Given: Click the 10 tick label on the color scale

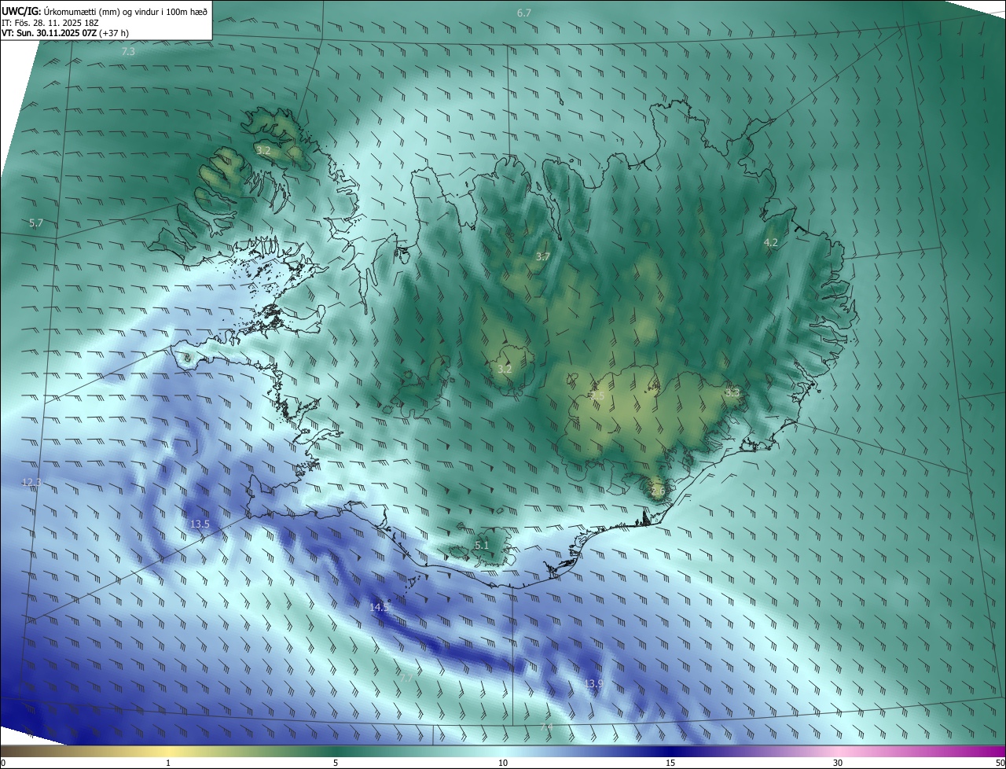Looking at the screenshot, I should [x=503, y=763].
